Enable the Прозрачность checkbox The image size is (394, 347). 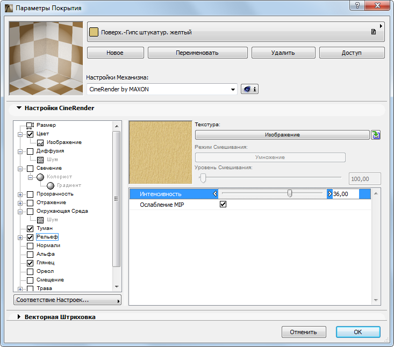[x=30, y=194]
